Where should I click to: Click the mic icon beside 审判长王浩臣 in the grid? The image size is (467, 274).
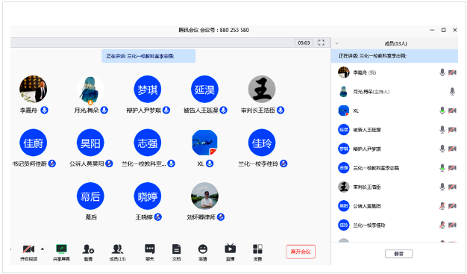click(280, 110)
